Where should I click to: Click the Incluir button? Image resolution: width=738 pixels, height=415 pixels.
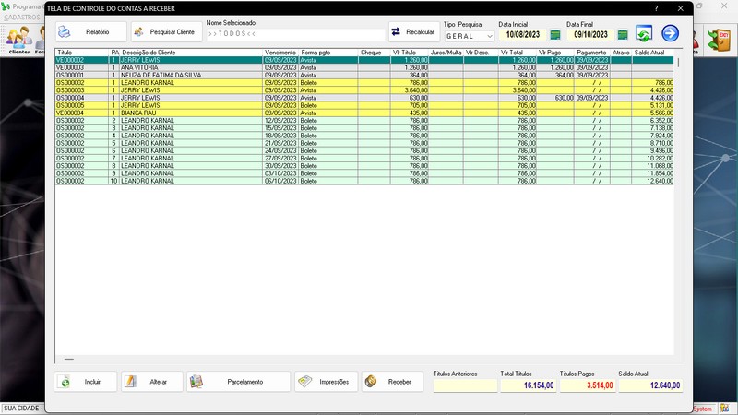coord(86,382)
